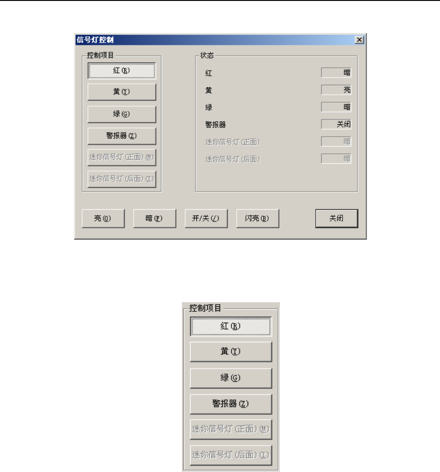Screen dimensions: 440x472
Task: Click the greyed 迷你信号灯 (正面) (M) dialog button
Action: [x=122, y=157]
